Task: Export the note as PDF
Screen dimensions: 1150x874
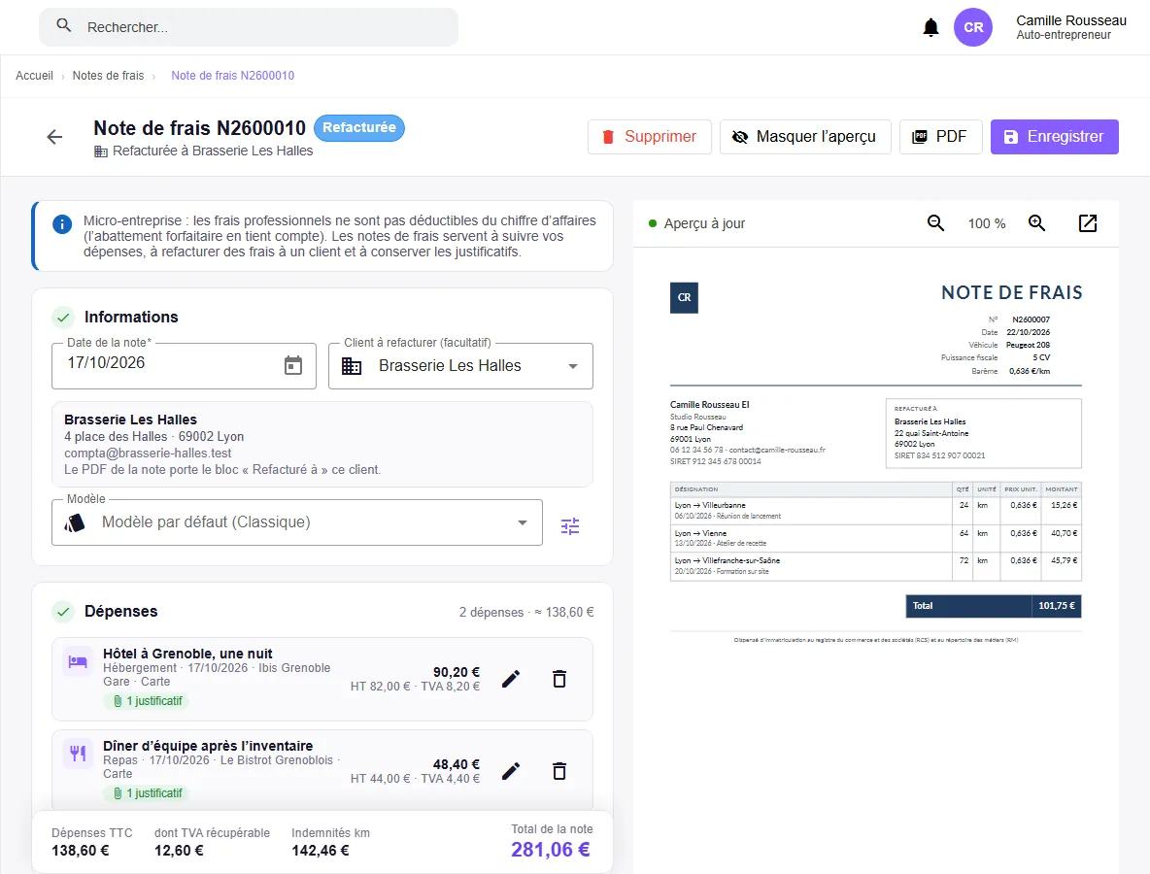Action: pyautogui.click(x=940, y=137)
